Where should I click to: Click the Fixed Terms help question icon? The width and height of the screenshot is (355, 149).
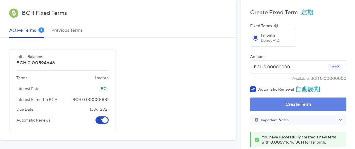[276, 26]
